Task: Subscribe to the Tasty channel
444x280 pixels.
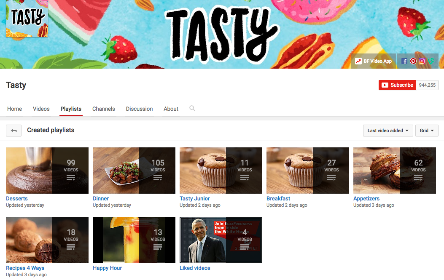Action: (x=397, y=85)
